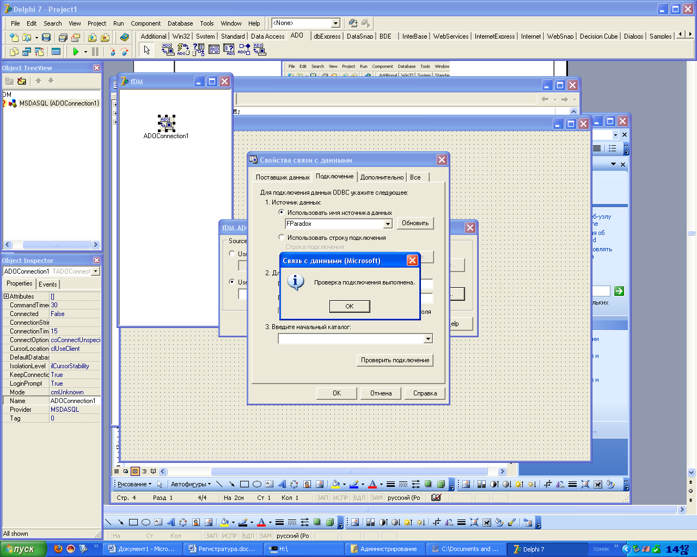Click Text Box icon in Word drawing toolbar
Image resolution: width=697 pixels, height=557 pixels.
(x=270, y=484)
